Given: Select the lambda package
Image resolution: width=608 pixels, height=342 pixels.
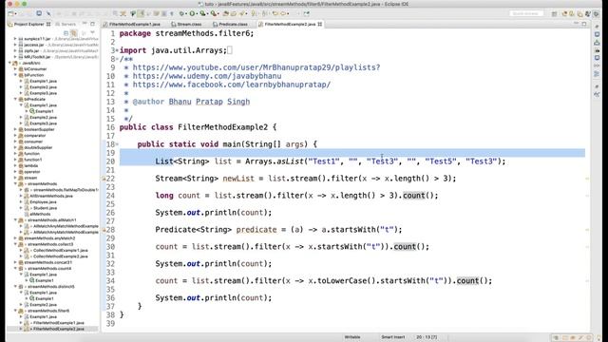Looking at the screenshot, I should click(28, 165).
